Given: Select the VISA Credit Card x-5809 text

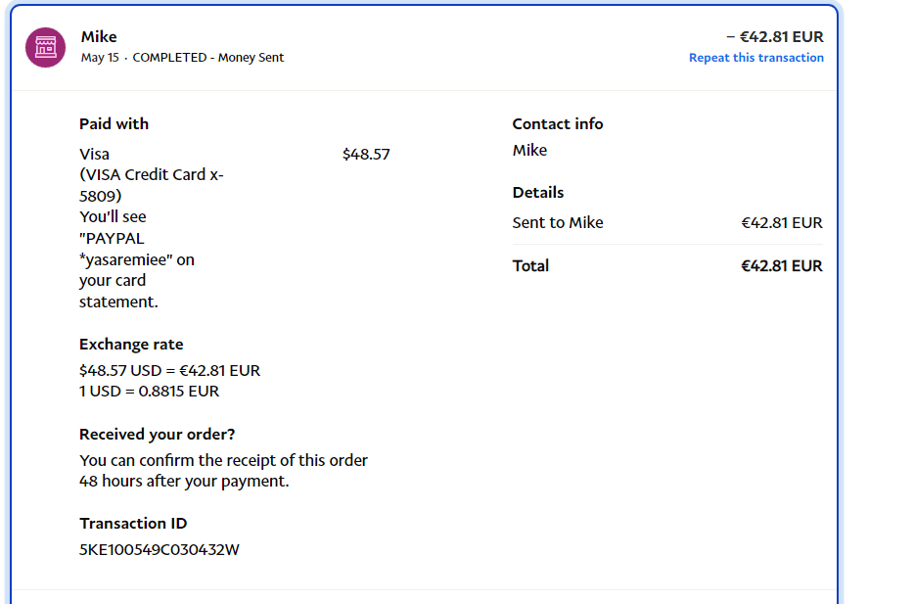Looking at the screenshot, I should coord(151,185).
